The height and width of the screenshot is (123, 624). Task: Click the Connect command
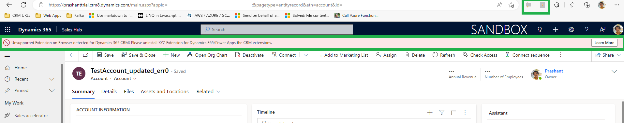pyautogui.click(x=284, y=55)
